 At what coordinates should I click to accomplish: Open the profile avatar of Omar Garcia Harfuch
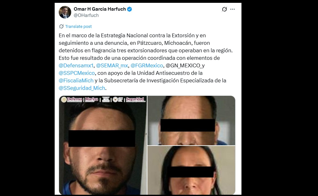pos(65,12)
